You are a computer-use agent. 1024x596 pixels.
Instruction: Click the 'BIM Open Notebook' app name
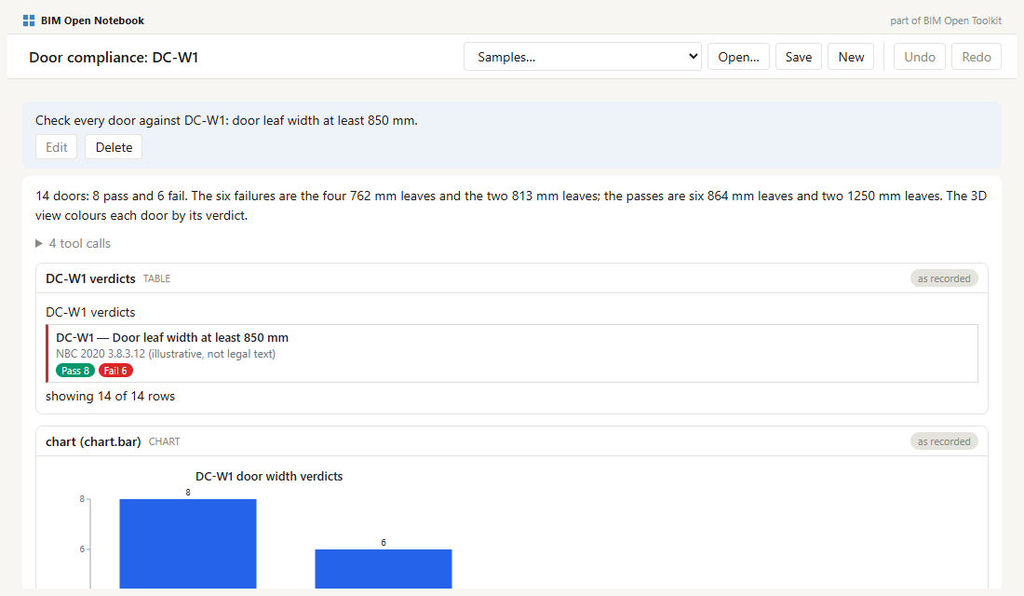(x=93, y=20)
